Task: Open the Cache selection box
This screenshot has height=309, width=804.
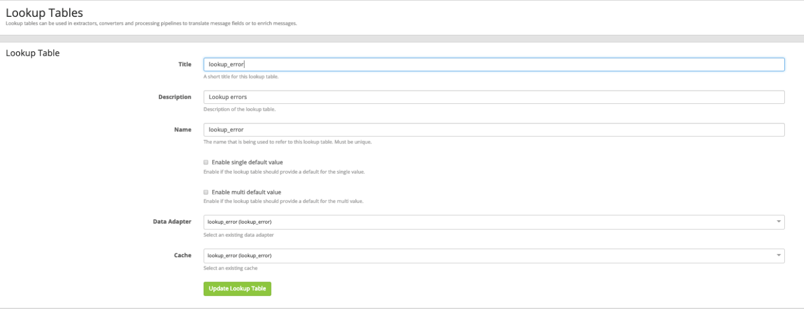Action: point(490,256)
